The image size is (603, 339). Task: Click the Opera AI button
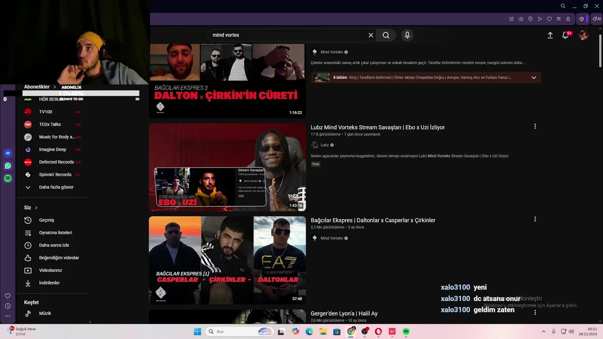tap(596, 19)
